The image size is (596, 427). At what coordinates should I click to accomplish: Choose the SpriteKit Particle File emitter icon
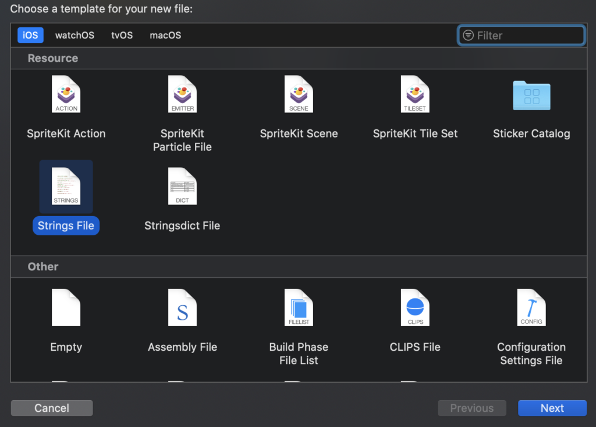click(x=182, y=94)
